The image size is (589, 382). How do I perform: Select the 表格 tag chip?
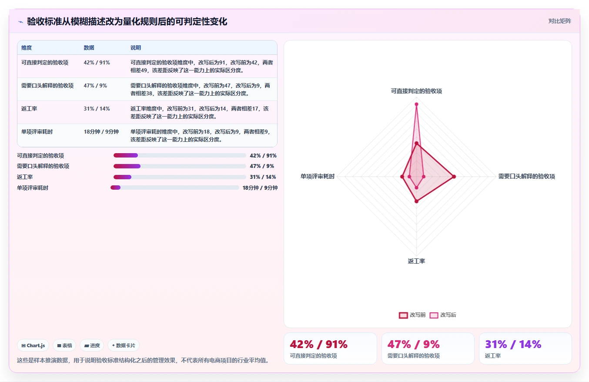[x=64, y=345]
